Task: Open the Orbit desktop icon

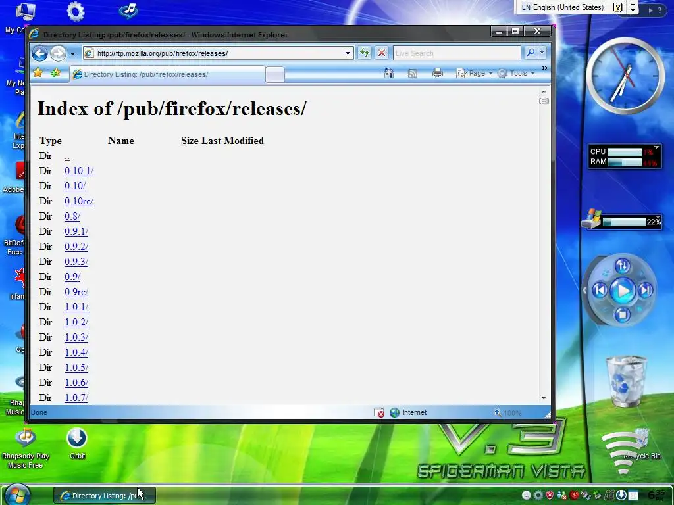Action: pyautogui.click(x=77, y=444)
